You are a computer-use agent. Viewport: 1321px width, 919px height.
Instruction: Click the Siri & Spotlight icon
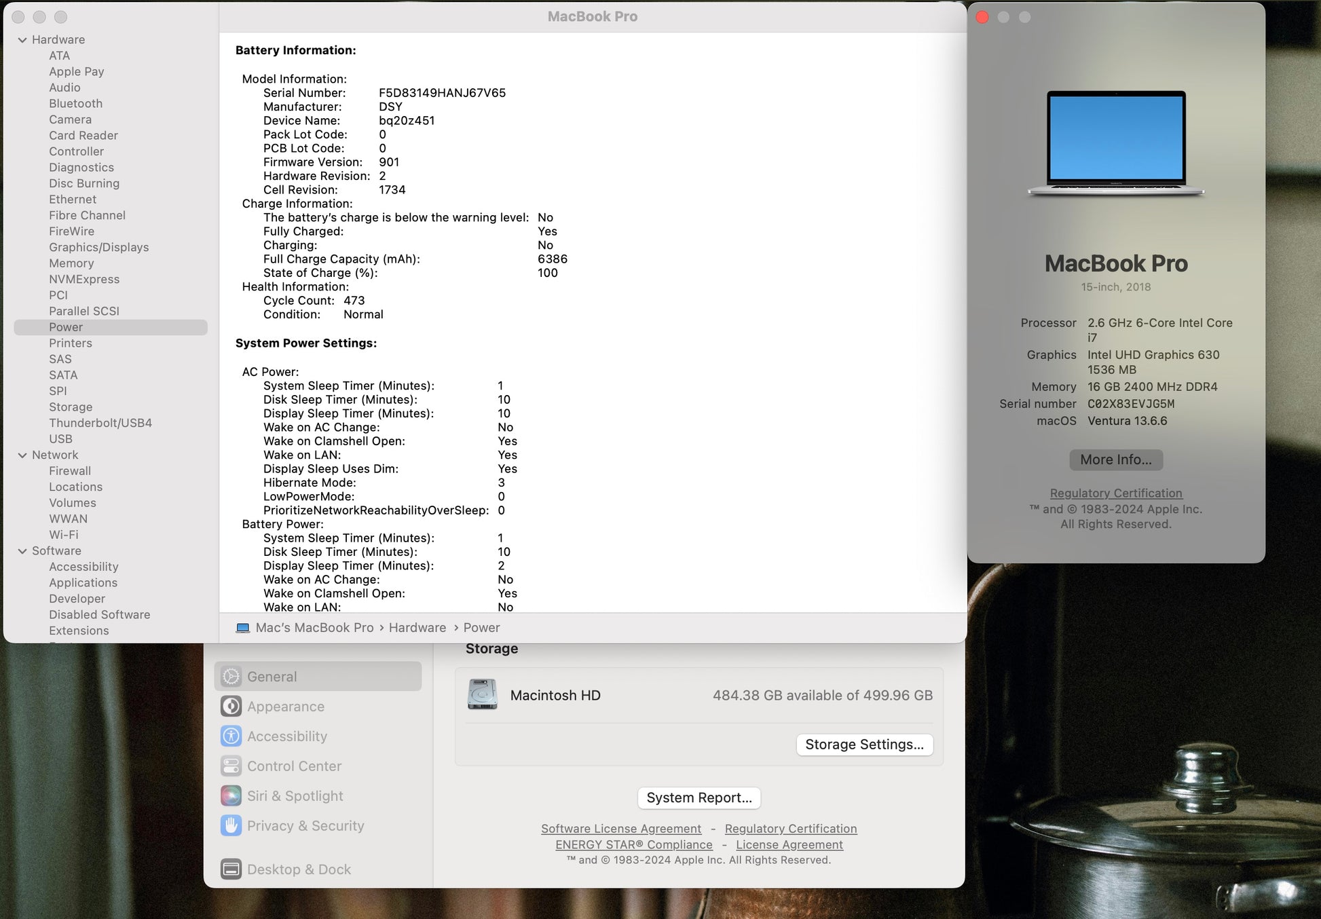click(x=231, y=796)
